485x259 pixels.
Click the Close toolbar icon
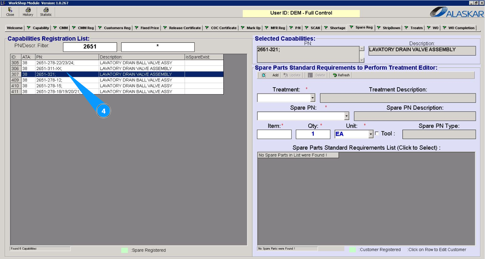(x=10, y=12)
